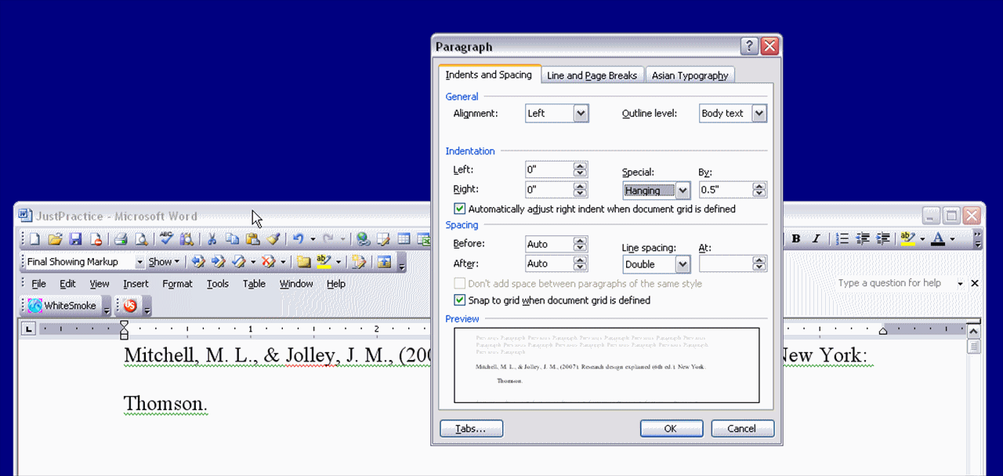
Task: Run the Spelling and Grammar check icon
Action: (166, 239)
